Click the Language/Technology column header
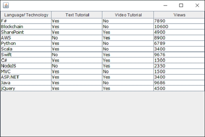The height and width of the screenshot is (137, 205). point(26,15)
